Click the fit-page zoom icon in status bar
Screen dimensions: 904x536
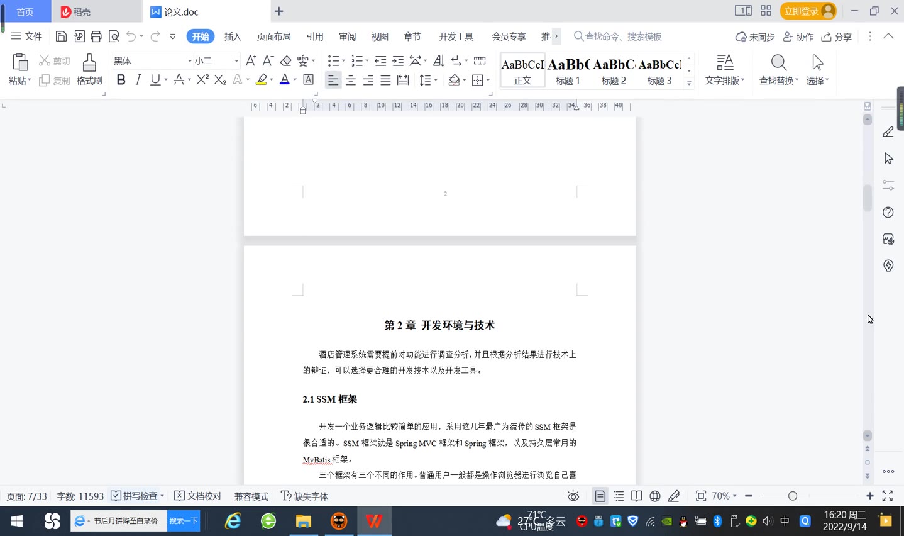pyautogui.click(x=701, y=496)
